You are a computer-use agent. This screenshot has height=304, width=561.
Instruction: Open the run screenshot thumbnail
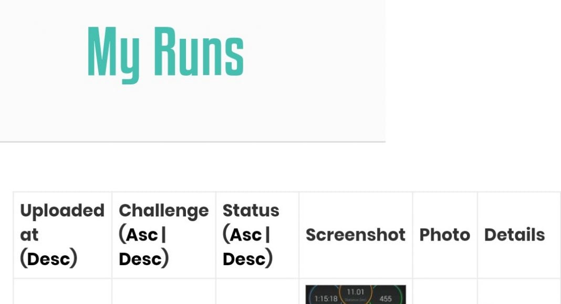[x=356, y=295]
